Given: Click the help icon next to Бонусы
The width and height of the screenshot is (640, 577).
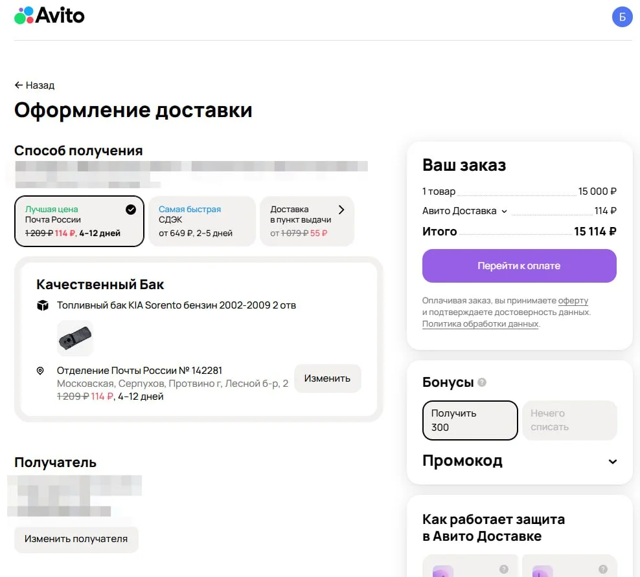Looking at the screenshot, I should (482, 382).
